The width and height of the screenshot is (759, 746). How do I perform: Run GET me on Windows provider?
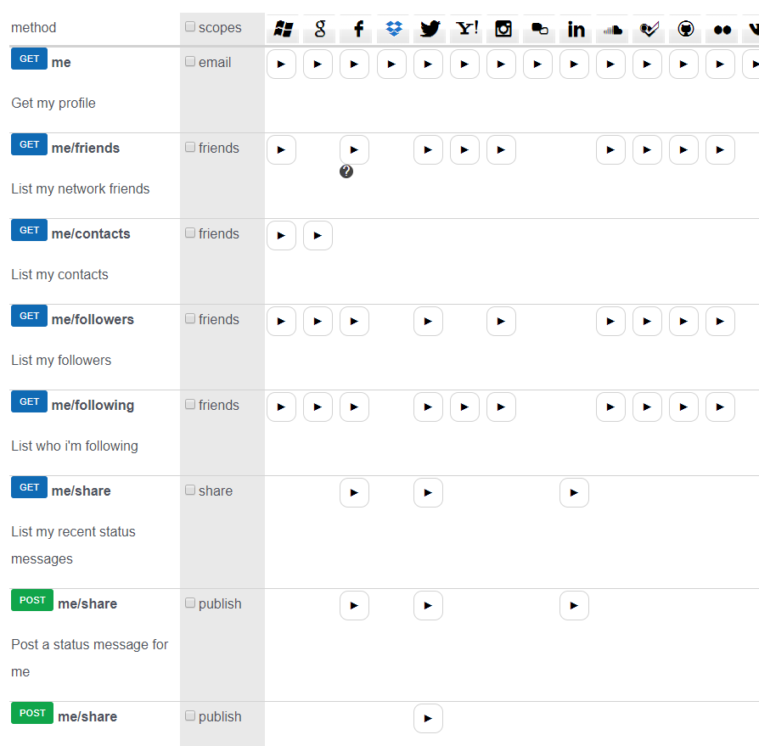point(281,65)
